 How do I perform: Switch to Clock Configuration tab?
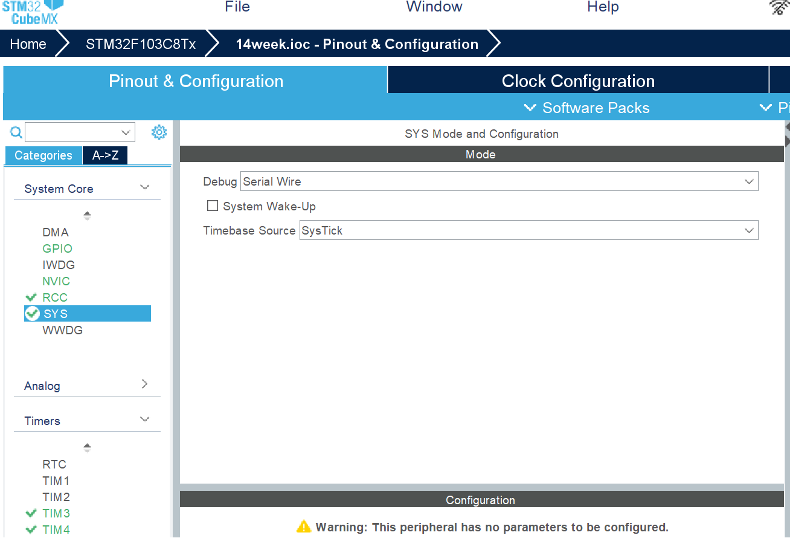click(578, 80)
